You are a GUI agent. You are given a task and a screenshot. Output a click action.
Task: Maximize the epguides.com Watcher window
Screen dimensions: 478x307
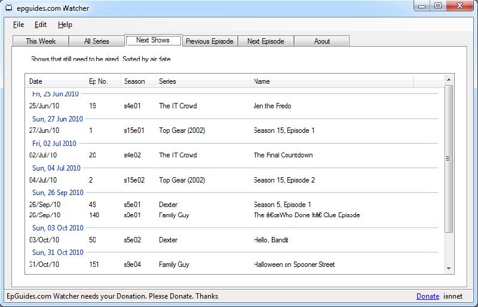[438, 6]
